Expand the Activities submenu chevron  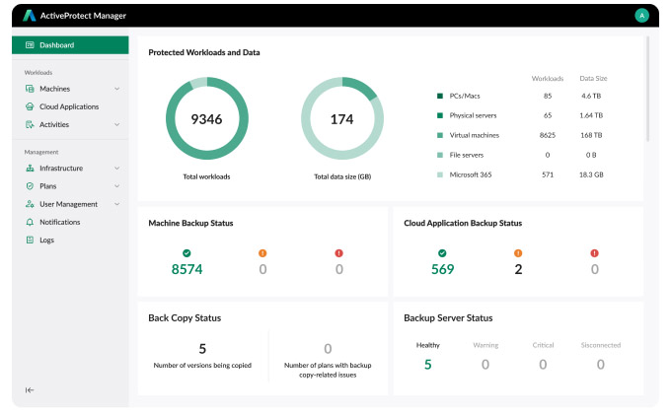point(117,124)
